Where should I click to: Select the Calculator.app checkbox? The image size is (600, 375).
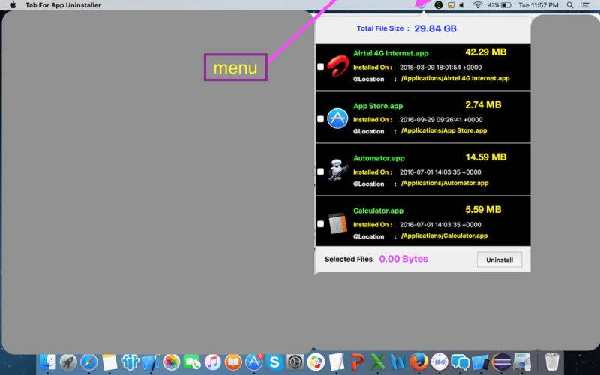321,223
